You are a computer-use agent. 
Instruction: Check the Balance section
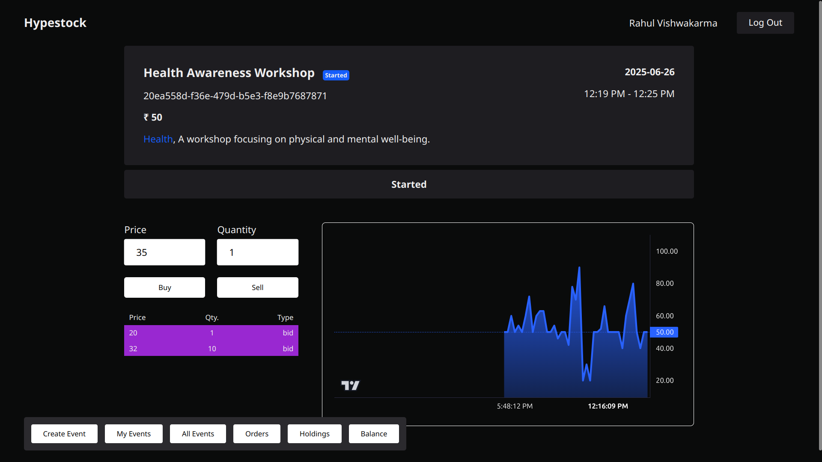[373, 433]
